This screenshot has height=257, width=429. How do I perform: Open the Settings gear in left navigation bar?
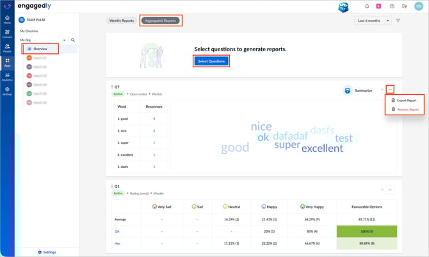pyautogui.click(x=8, y=91)
